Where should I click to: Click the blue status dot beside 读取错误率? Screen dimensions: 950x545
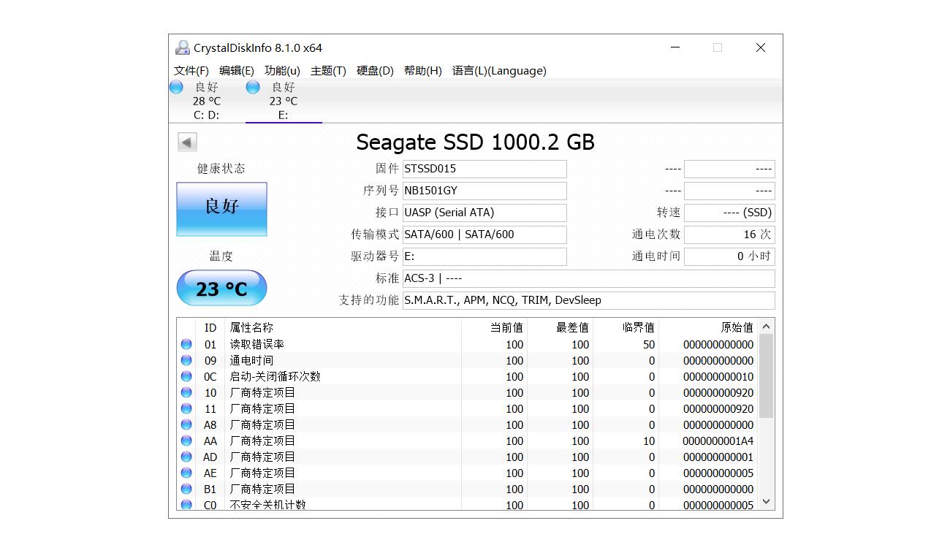click(186, 344)
